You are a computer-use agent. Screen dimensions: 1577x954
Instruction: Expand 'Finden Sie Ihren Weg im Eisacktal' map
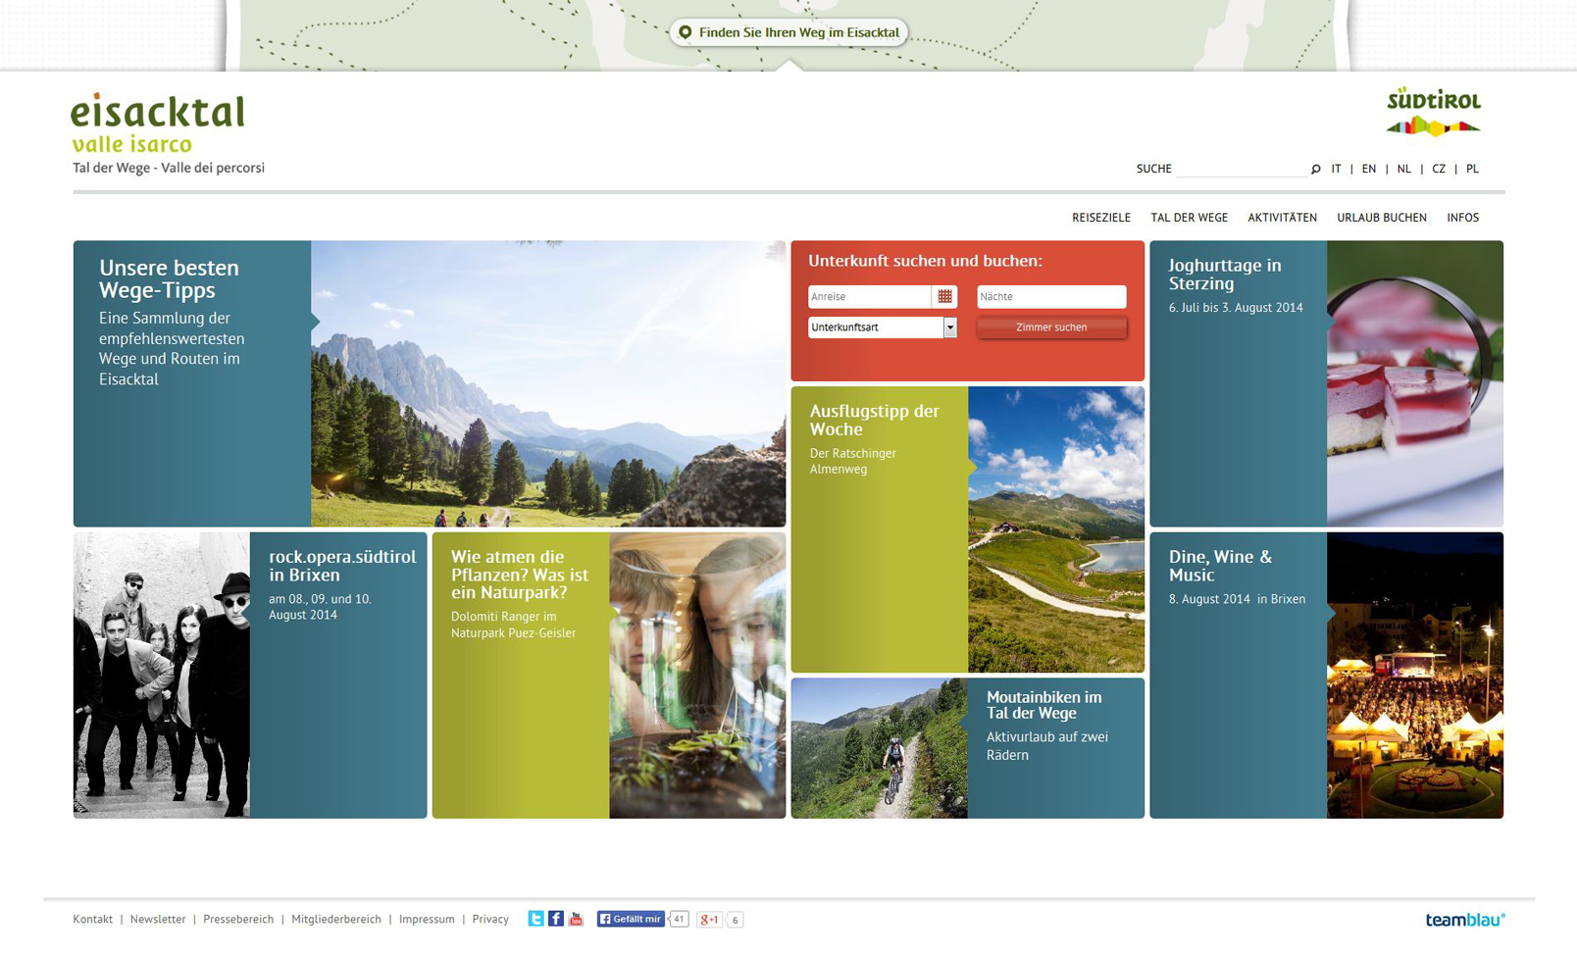coord(788,32)
